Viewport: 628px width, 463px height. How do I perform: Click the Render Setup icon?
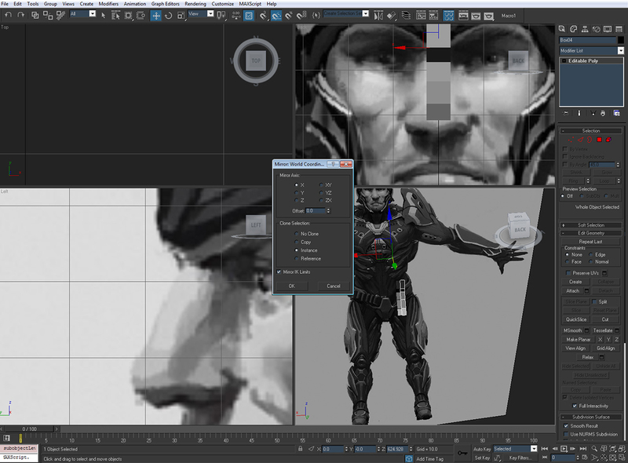point(463,16)
